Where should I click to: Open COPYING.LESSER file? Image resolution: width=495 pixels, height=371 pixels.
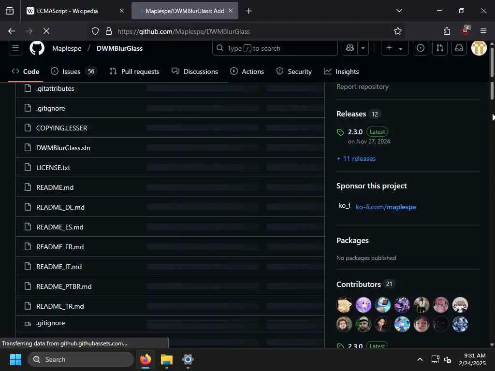click(61, 128)
